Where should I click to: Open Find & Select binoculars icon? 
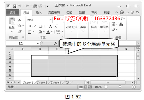(121, 24)
